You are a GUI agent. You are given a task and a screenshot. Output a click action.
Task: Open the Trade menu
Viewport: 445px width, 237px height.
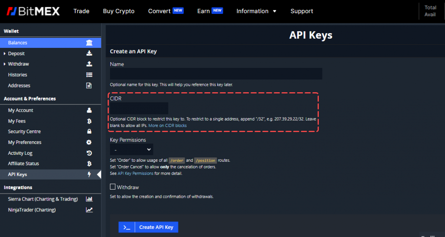coord(81,11)
